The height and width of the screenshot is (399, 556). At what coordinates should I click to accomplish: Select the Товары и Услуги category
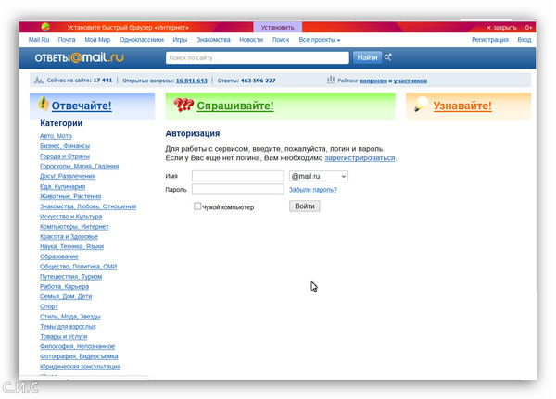click(x=63, y=337)
